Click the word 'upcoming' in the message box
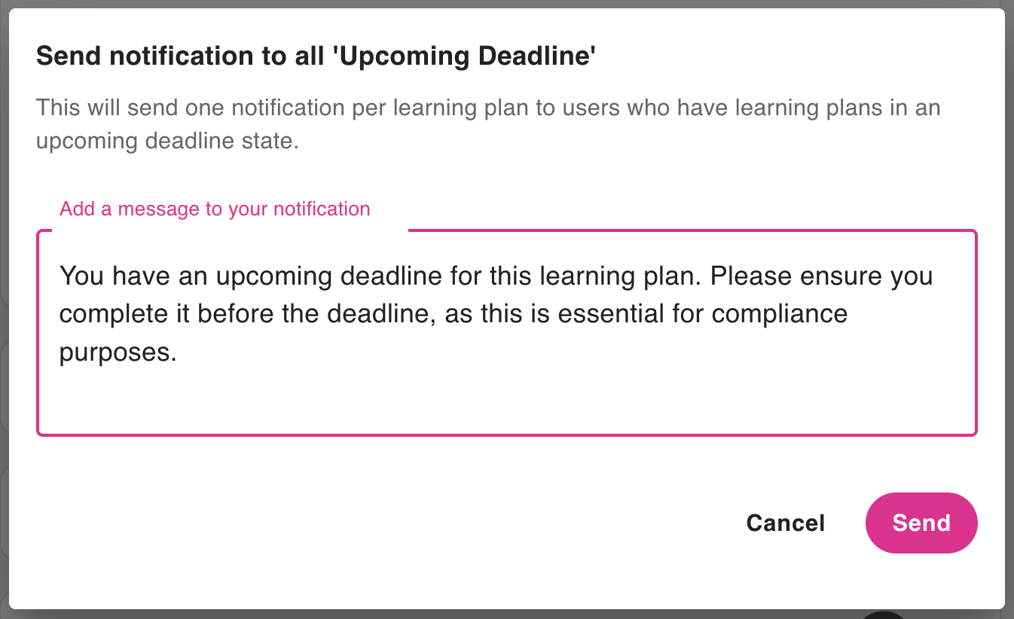Image resolution: width=1014 pixels, height=619 pixels. tap(274, 276)
